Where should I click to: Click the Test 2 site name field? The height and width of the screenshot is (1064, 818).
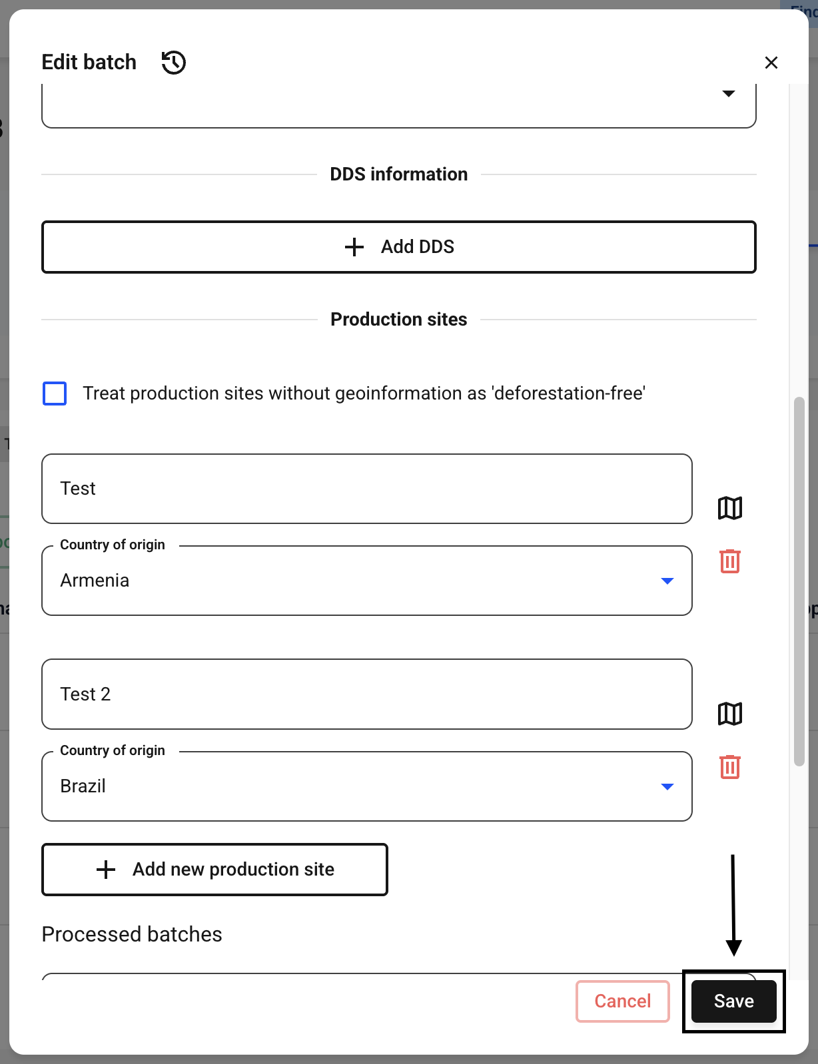[x=367, y=694]
